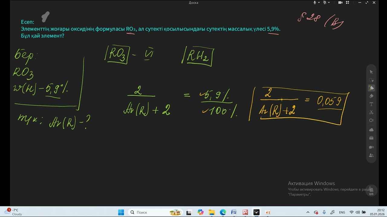The width and height of the screenshot is (387, 217).
Task: Select the text tool
Action: [371, 104]
